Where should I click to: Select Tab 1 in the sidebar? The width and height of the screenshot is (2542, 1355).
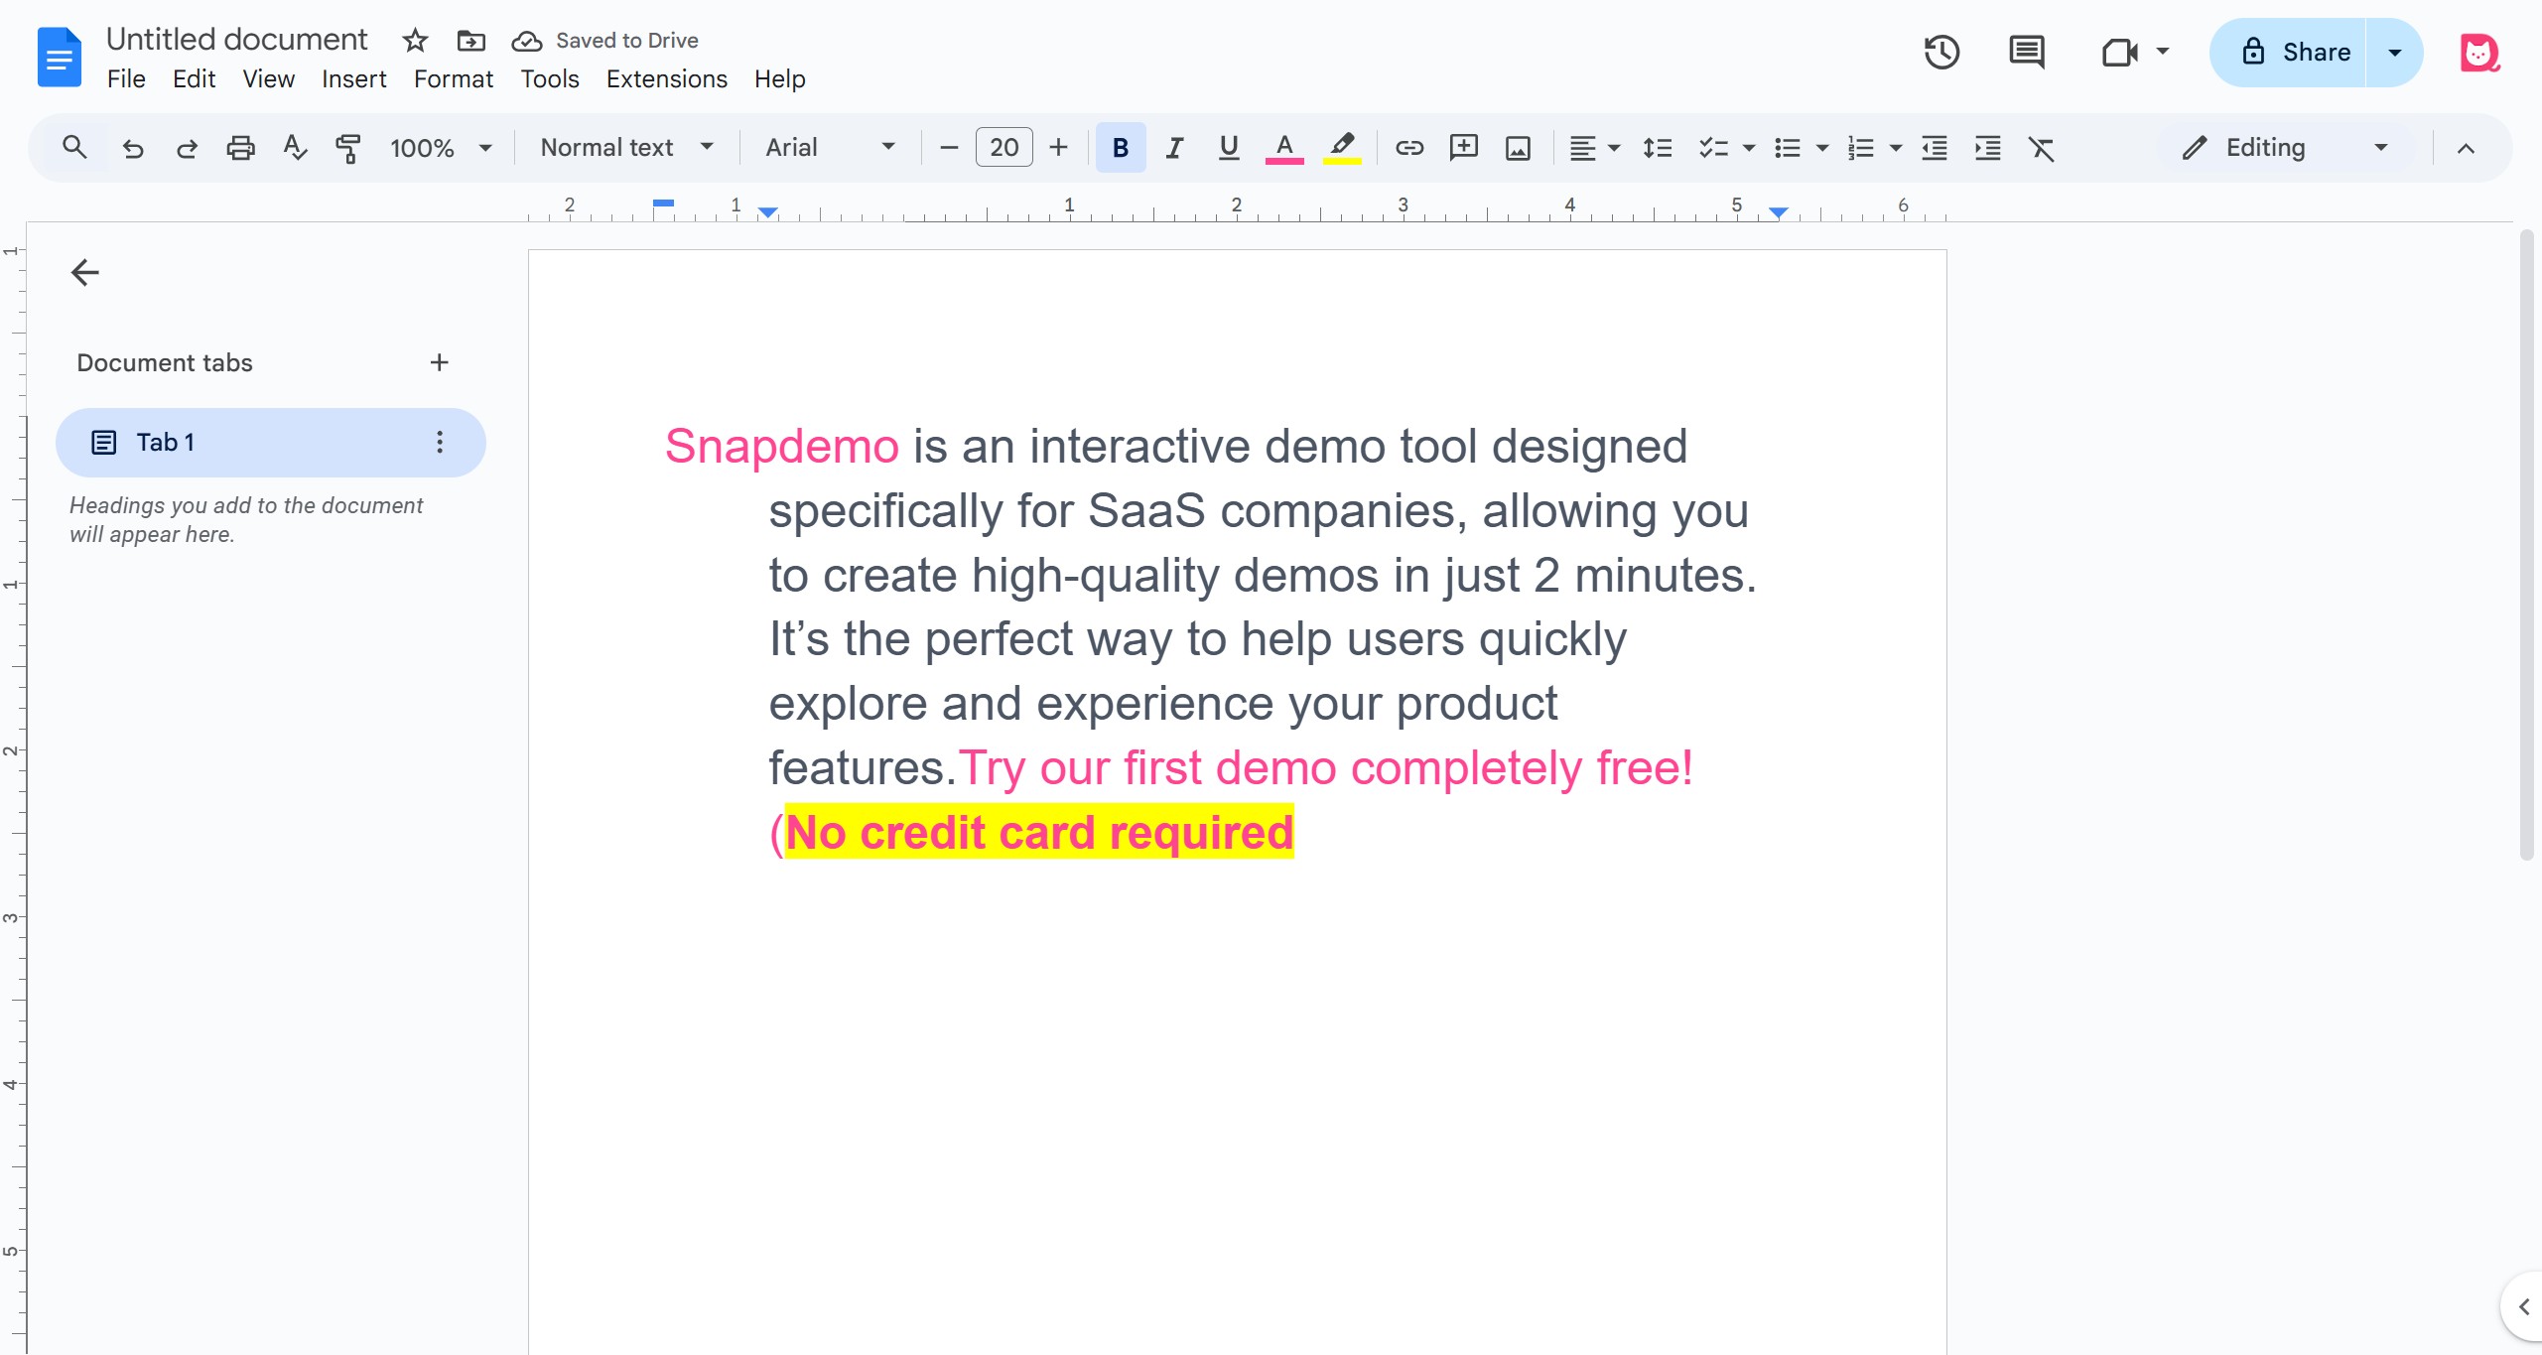click(x=270, y=443)
